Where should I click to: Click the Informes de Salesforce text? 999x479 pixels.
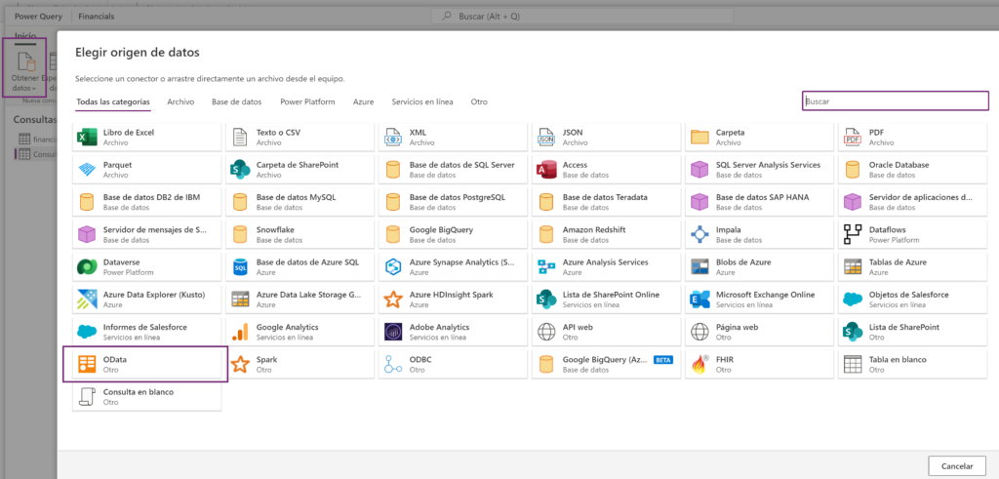145,328
